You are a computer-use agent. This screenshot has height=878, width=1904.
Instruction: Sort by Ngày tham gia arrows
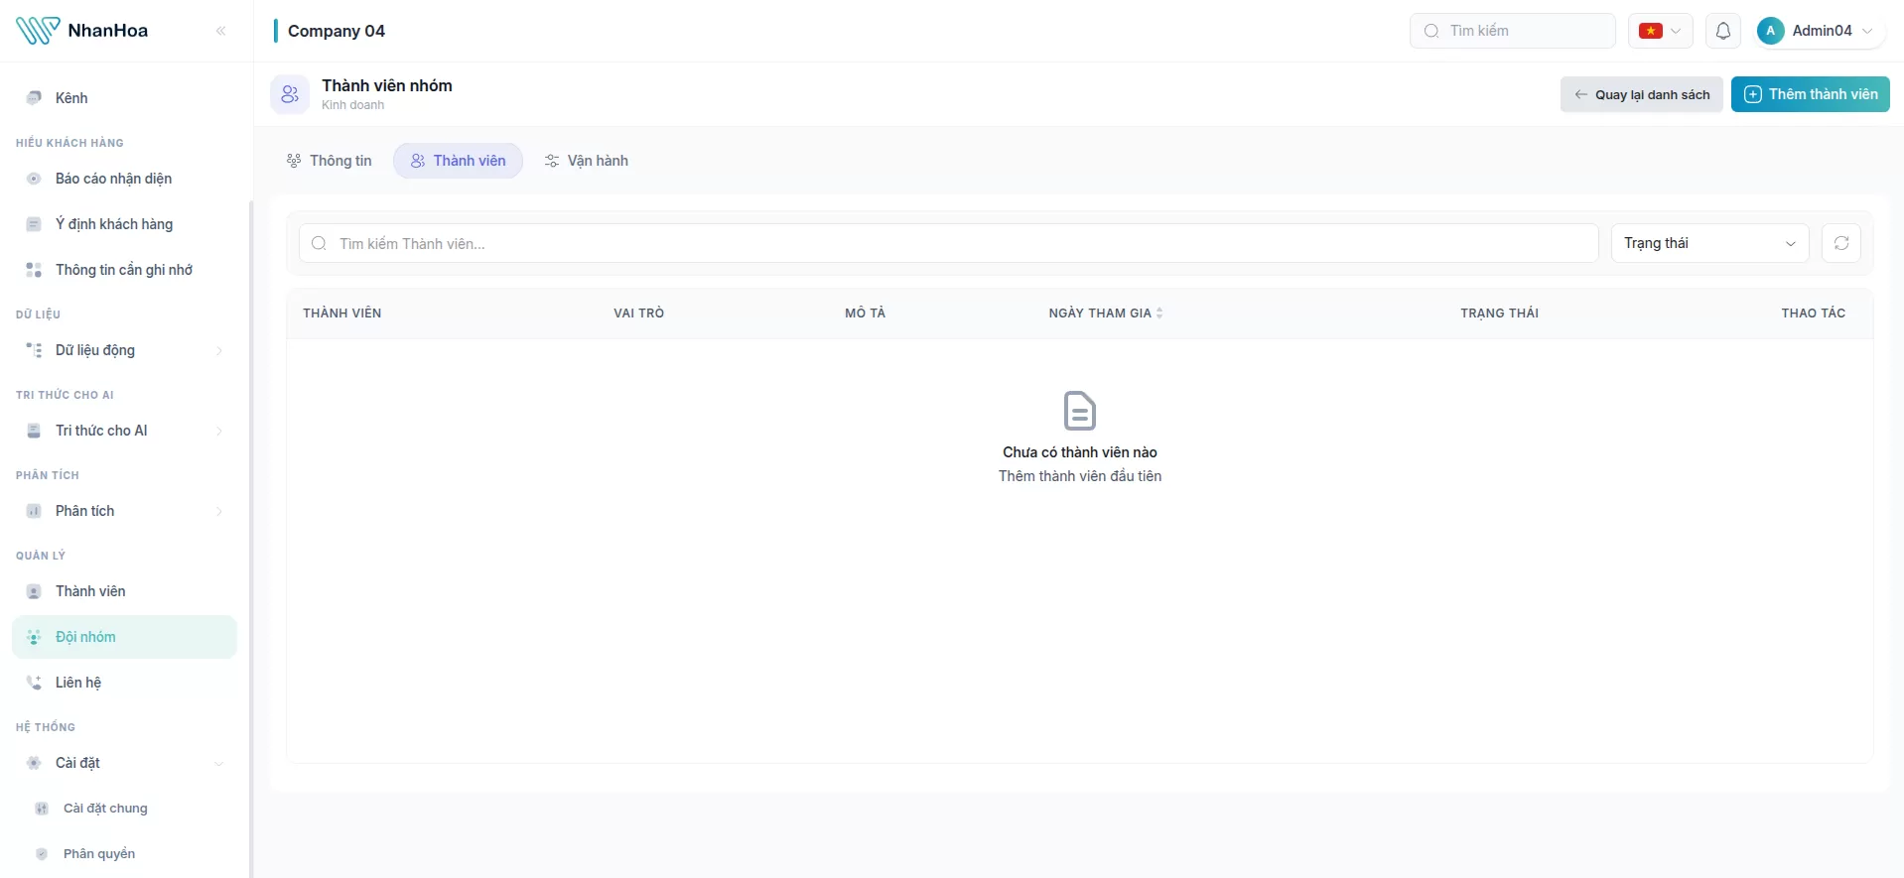[1159, 313]
